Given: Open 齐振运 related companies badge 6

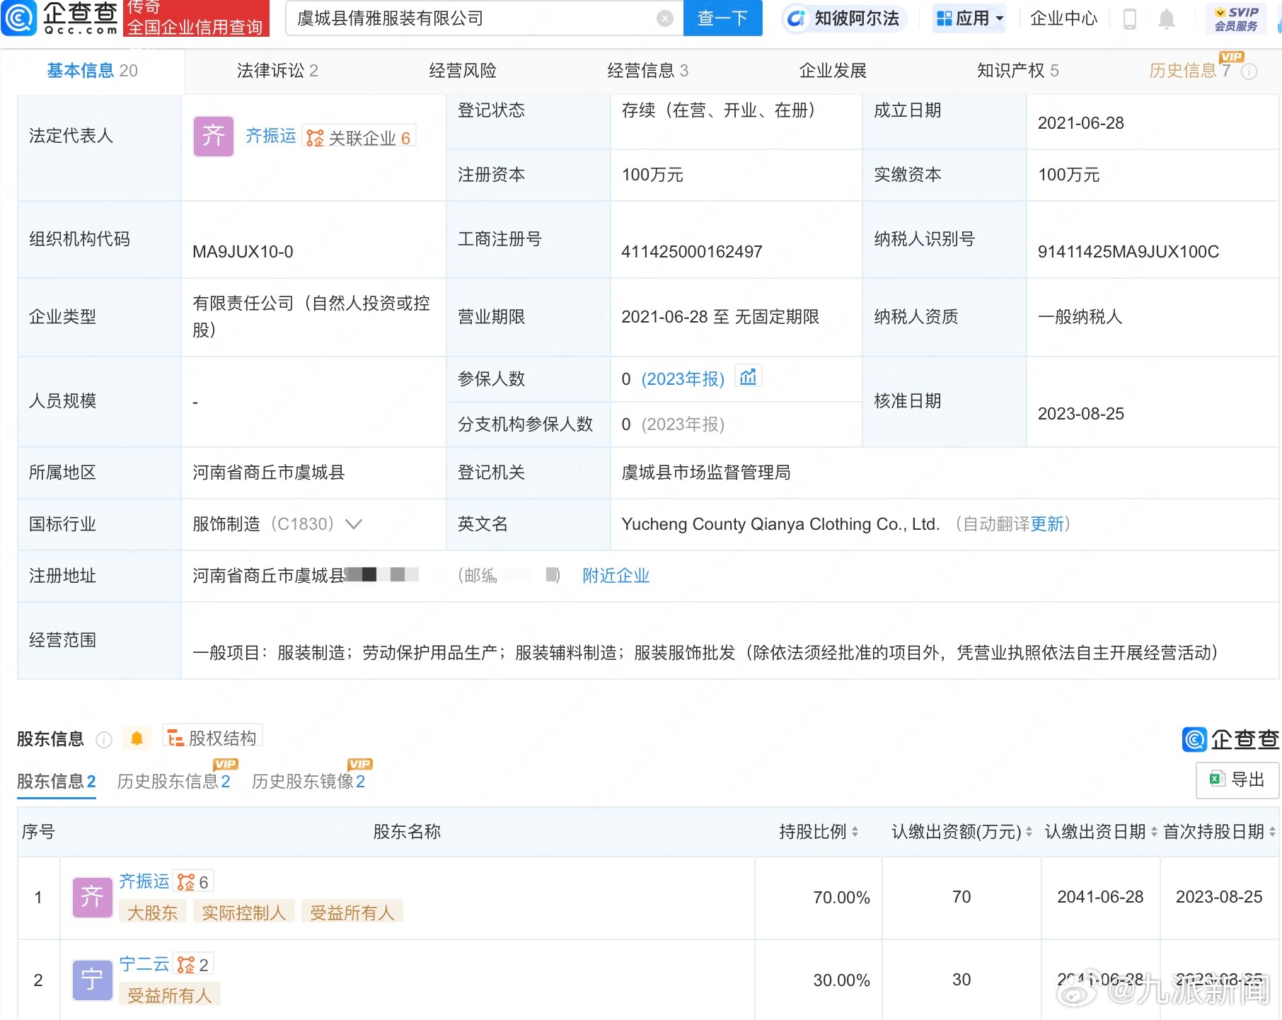Looking at the screenshot, I should click(193, 882).
